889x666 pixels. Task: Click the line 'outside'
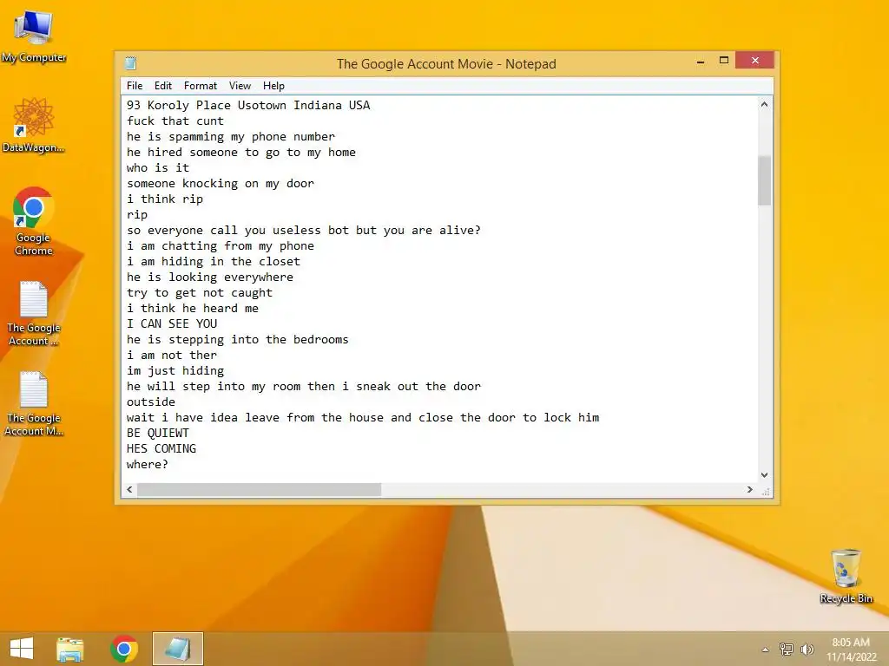[x=151, y=402]
